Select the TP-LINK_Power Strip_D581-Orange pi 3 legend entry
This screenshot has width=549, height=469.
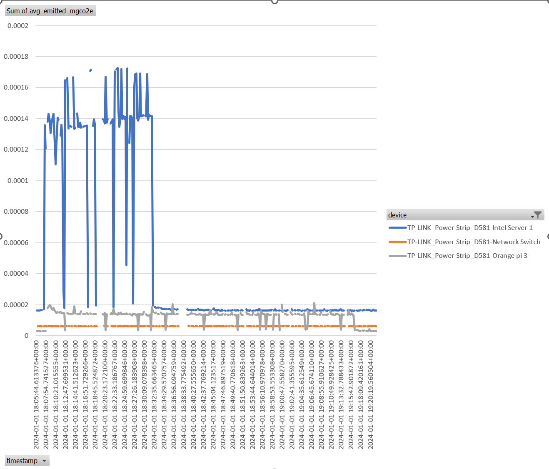click(x=467, y=255)
